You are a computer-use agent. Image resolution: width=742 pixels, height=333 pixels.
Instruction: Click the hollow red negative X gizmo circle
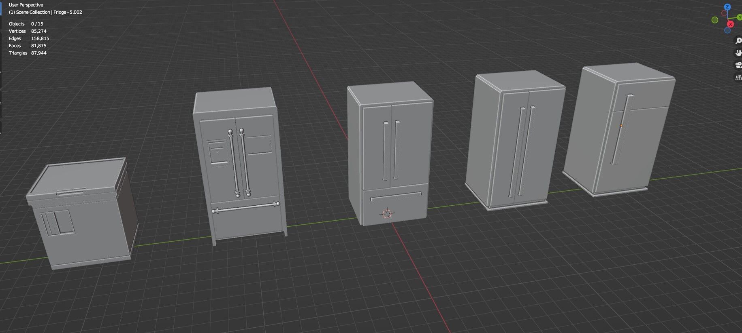pyautogui.click(x=724, y=13)
